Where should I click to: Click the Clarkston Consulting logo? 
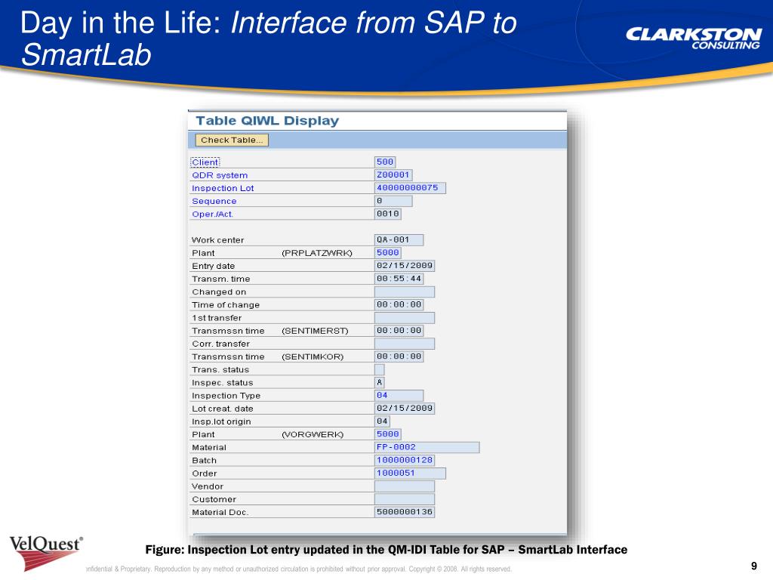(x=693, y=39)
